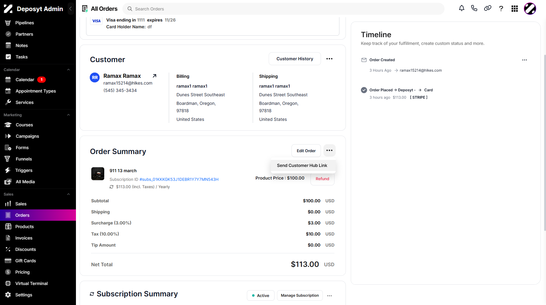The image size is (546, 305).
Task: Collapse the Sales sidebar section
Action: click(x=69, y=194)
